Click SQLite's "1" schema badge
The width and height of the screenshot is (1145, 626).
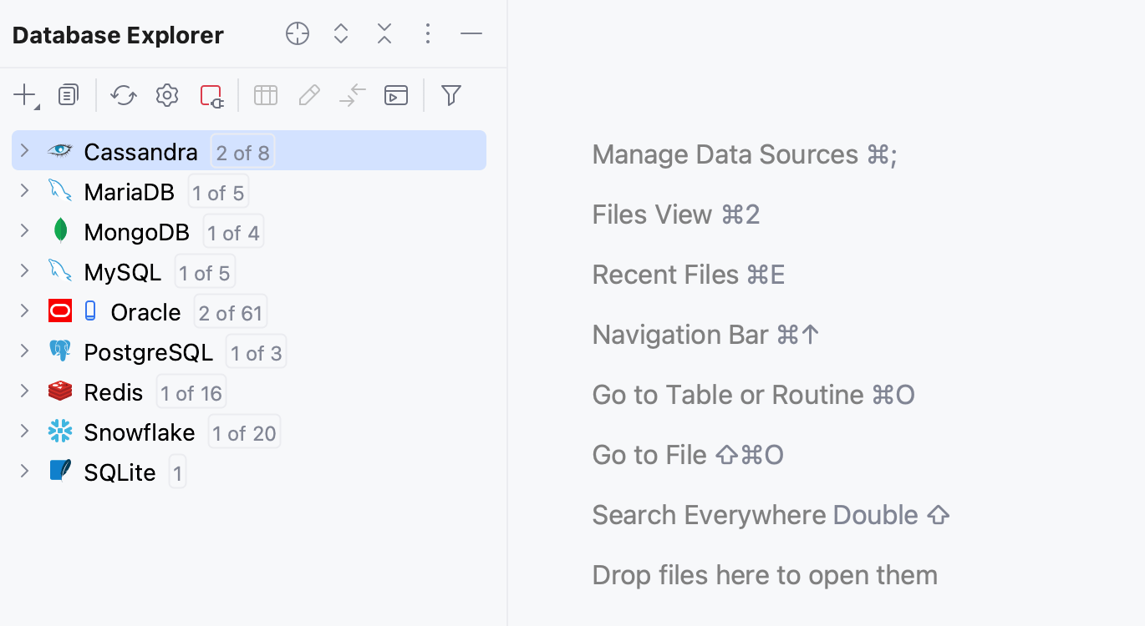tap(177, 472)
